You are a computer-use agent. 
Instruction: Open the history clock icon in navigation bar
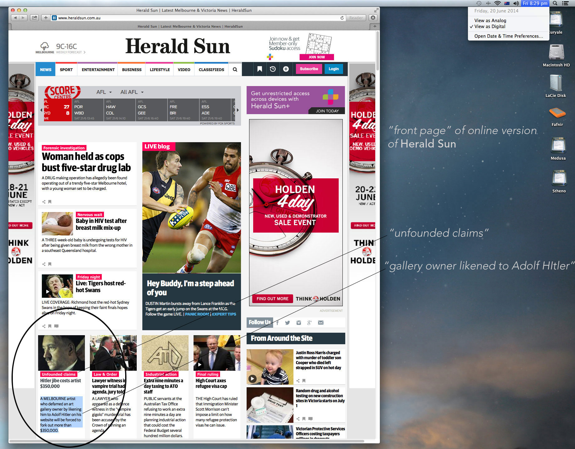[x=273, y=69]
